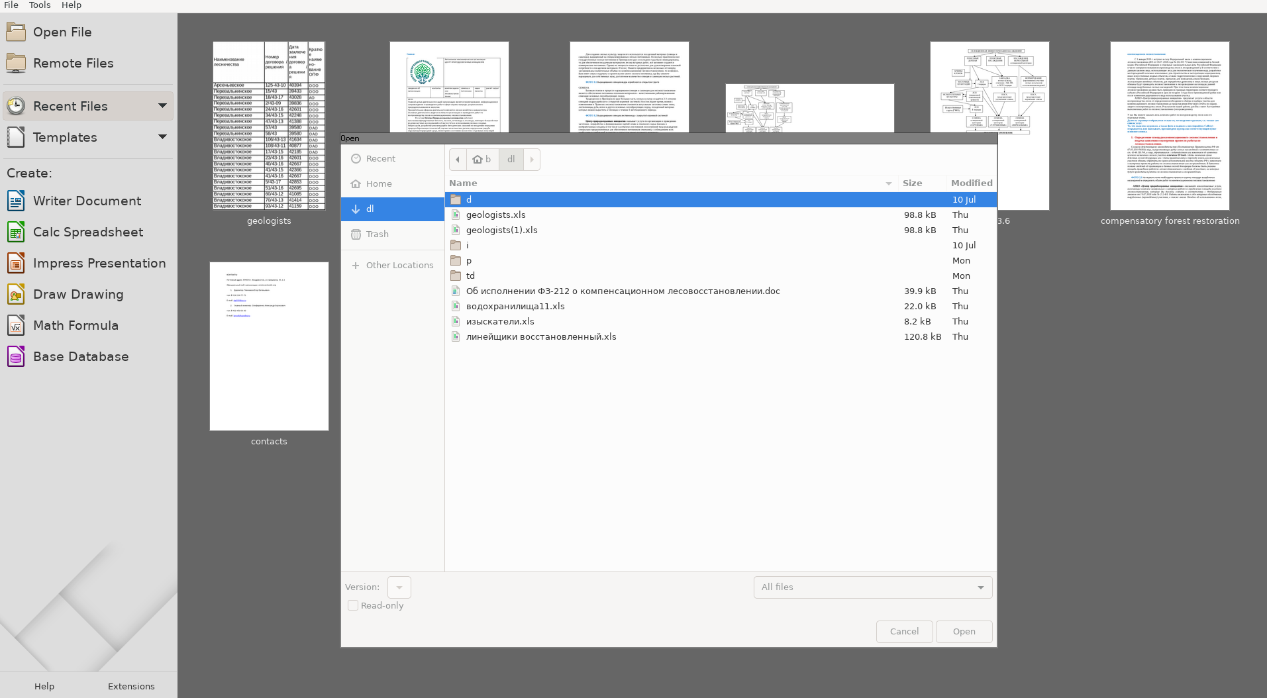Click the Home house icon in dialog sidebar
The height and width of the screenshot is (698, 1267).
pos(356,184)
